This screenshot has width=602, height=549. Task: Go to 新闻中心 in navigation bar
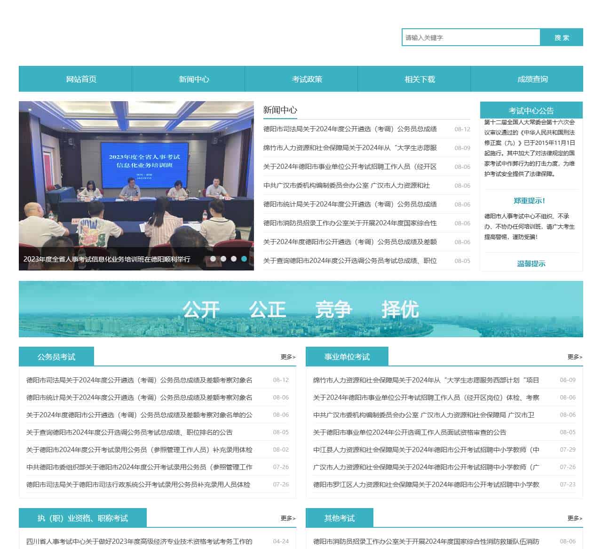[x=194, y=79]
